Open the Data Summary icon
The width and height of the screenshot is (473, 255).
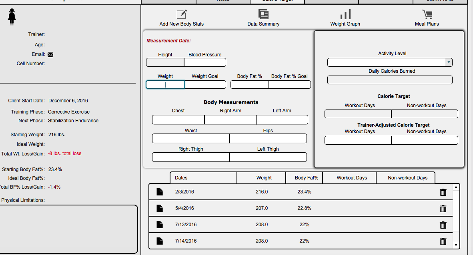tap(263, 14)
